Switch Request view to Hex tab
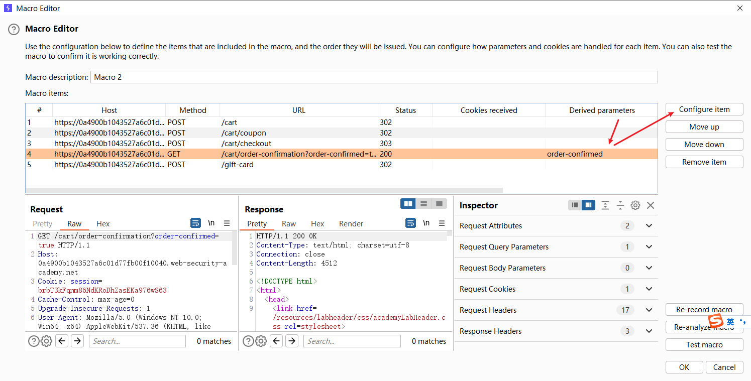 point(103,224)
